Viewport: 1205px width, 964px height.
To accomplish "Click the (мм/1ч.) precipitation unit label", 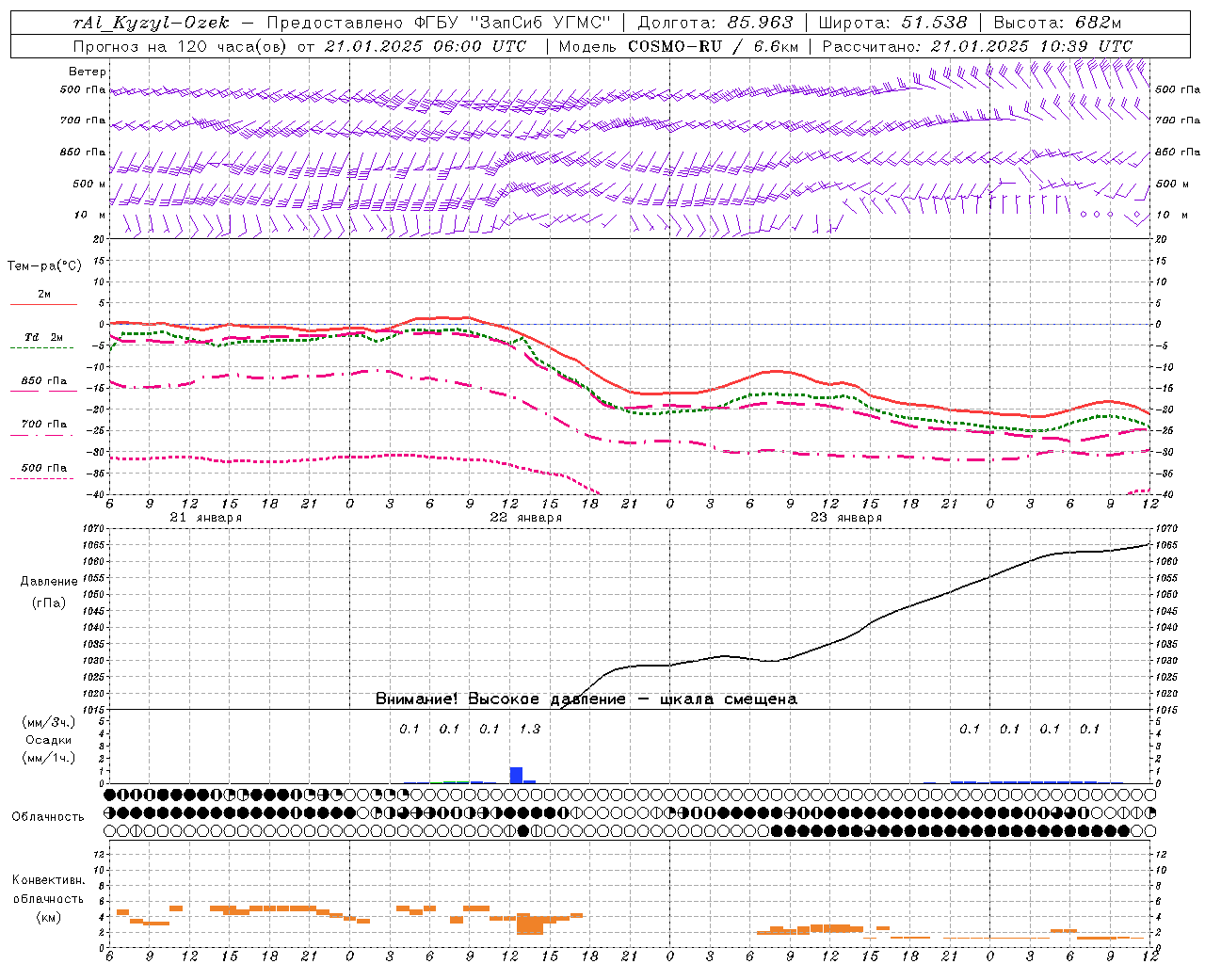I will click(49, 758).
